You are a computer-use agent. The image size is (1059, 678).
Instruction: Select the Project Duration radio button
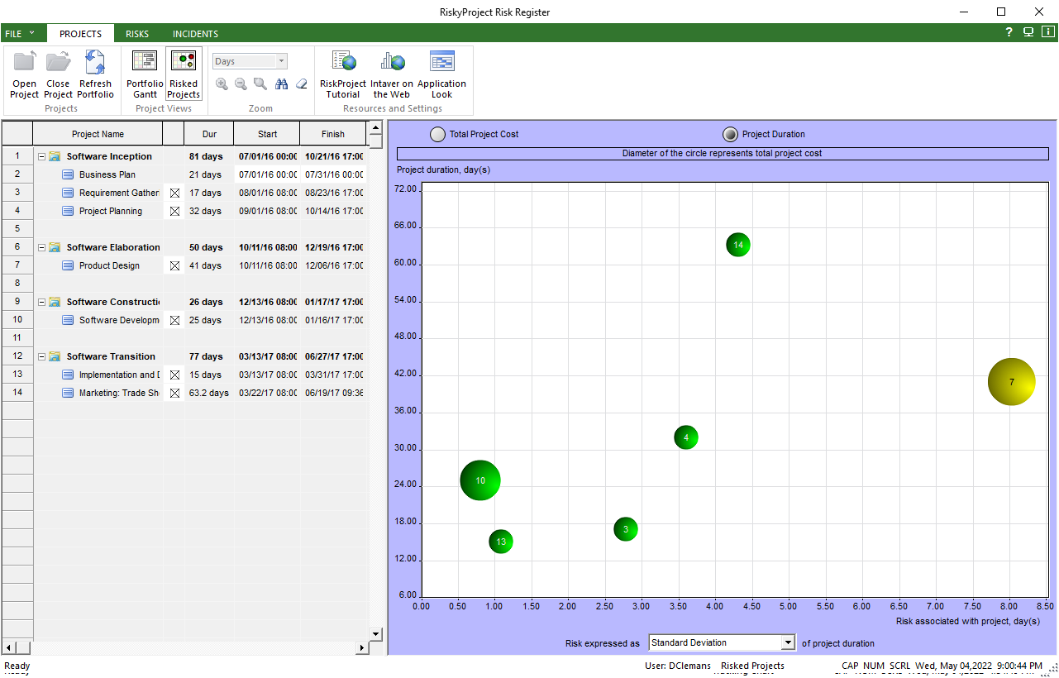coord(731,134)
